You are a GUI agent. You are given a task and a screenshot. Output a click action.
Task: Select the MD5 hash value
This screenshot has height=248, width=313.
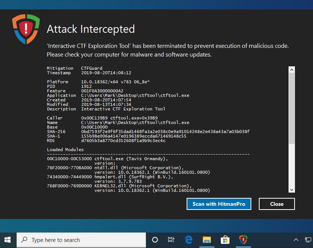123,141
